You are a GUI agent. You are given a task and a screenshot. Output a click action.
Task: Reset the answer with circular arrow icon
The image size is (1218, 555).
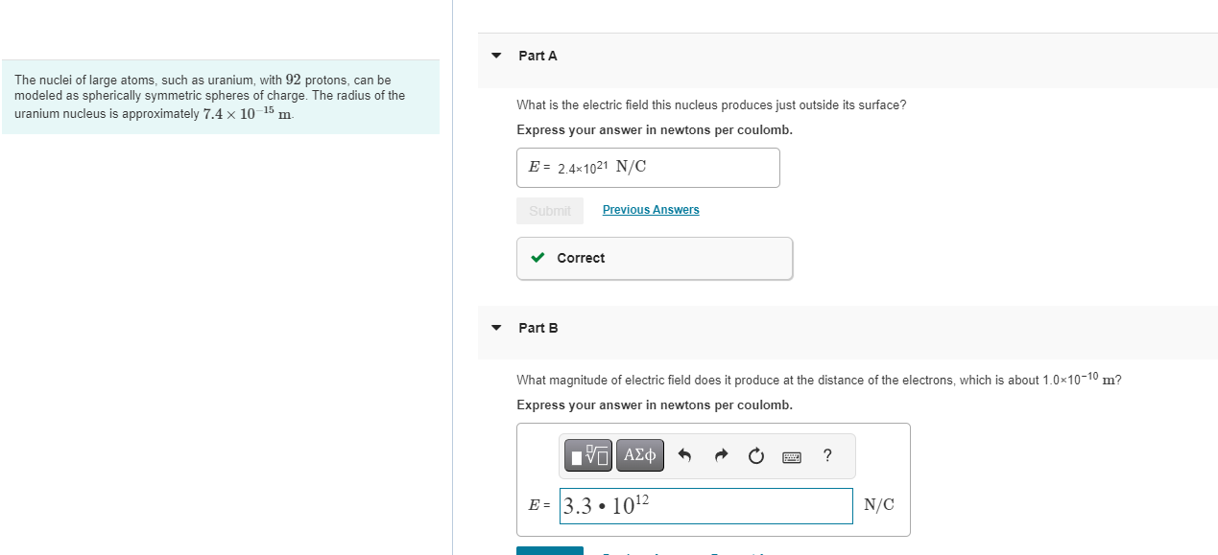(756, 456)
